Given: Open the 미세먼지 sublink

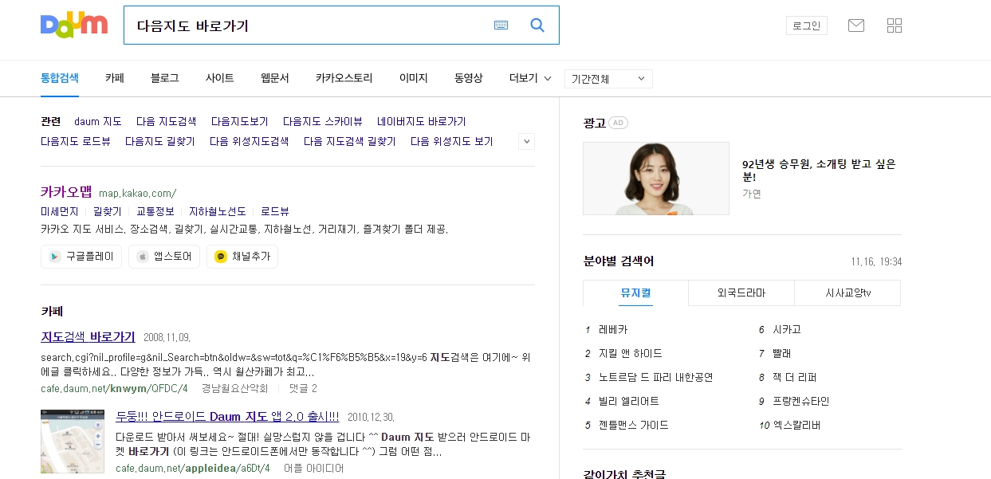Looking at the screenshot, I should point(60,212).
